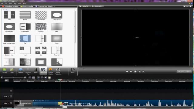The width and height of the screenshot is (194, 109).
Task: Click Produce and share button
Action: point(44,6)
